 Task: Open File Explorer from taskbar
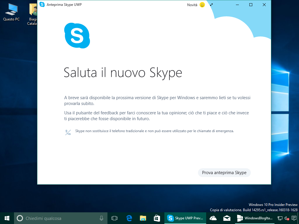[x=143, y=218]
